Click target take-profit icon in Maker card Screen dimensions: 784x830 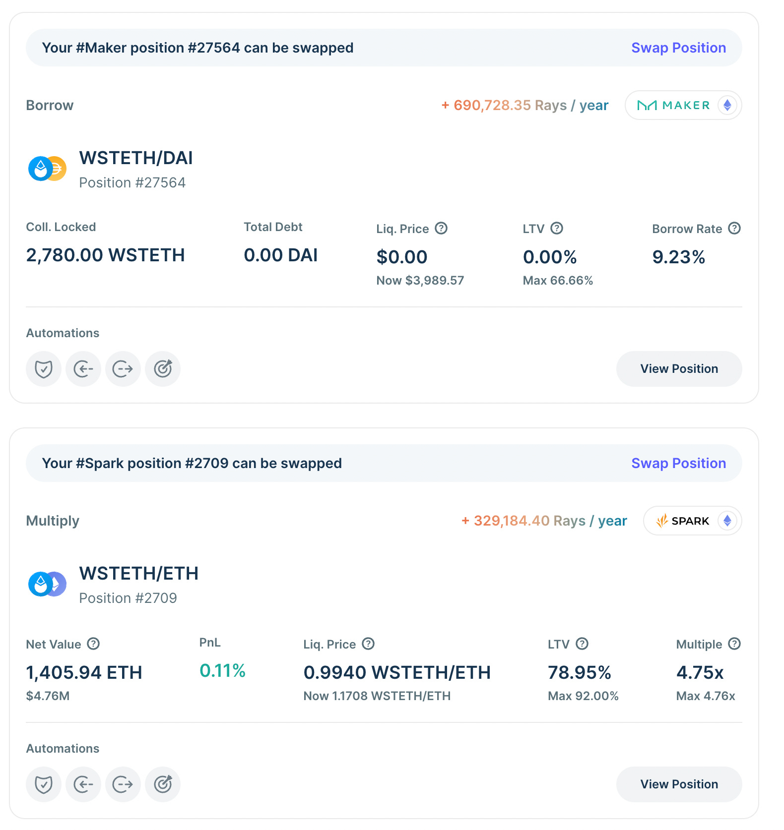(163, 369)
